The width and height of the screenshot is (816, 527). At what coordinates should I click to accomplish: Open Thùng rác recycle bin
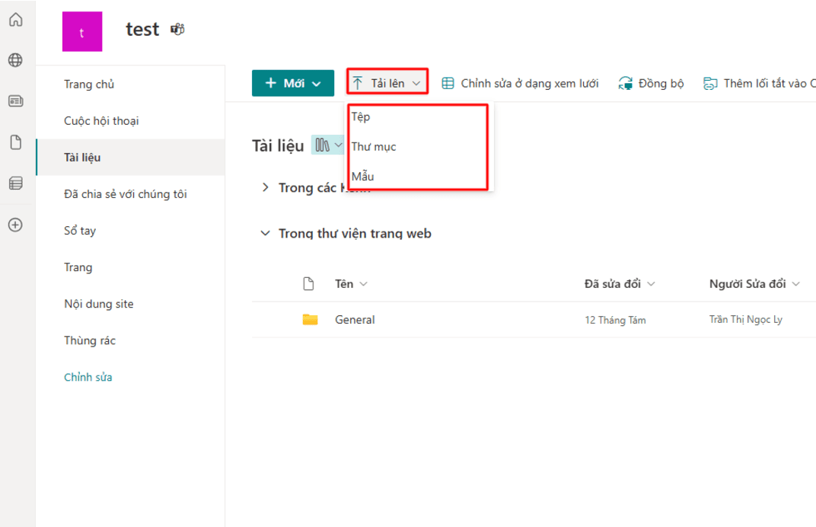click(x=90, y=340)
